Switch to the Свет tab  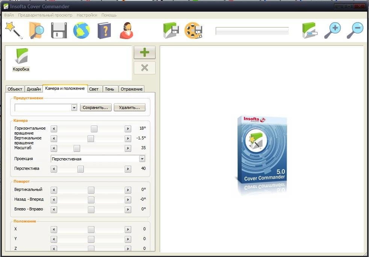coord(94,89)
